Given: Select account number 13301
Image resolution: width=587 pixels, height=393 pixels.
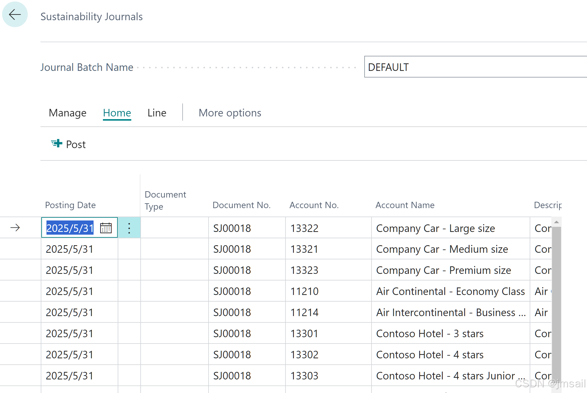Looking at the screenshot, I should pyautogui.click(x=305, y=334).
